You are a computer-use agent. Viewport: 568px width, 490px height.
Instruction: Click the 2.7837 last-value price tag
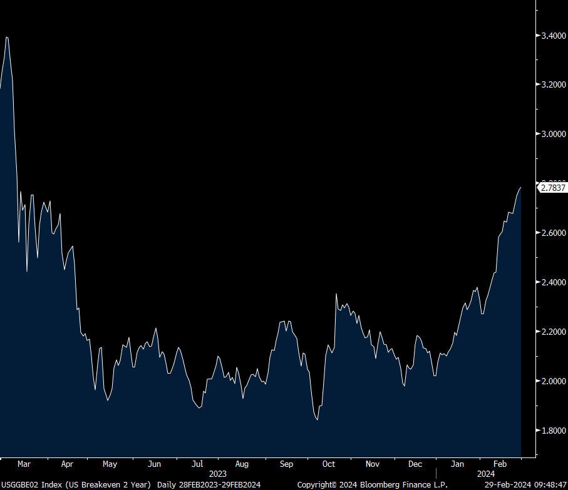[552, 188]
